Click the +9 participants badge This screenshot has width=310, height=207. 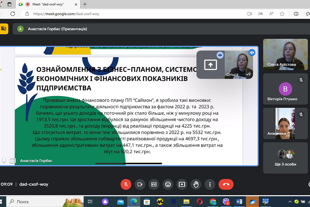pyautogui.click(x=248, y=74)
